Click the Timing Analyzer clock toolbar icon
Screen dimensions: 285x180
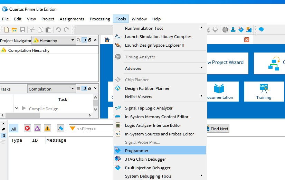[225, 30]
